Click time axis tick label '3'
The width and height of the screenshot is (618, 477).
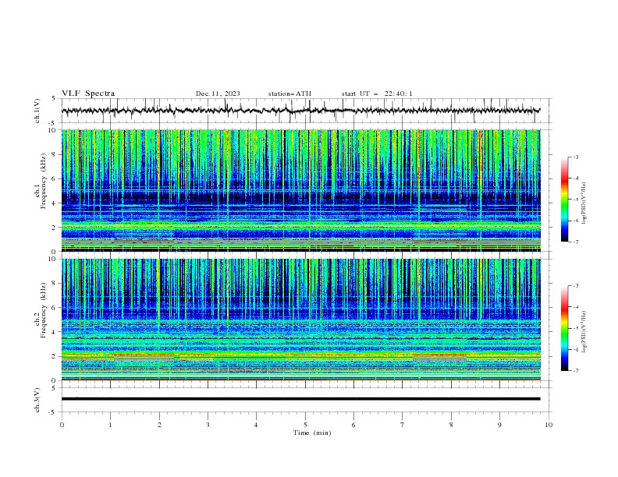(x=208, y=425)
